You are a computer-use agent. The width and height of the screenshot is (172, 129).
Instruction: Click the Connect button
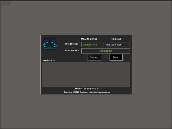[94, 57]
